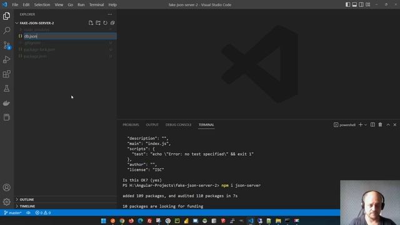Open the Source Control view
The image size is (400, 225).
pyautogui.click(x=7, y=45)
